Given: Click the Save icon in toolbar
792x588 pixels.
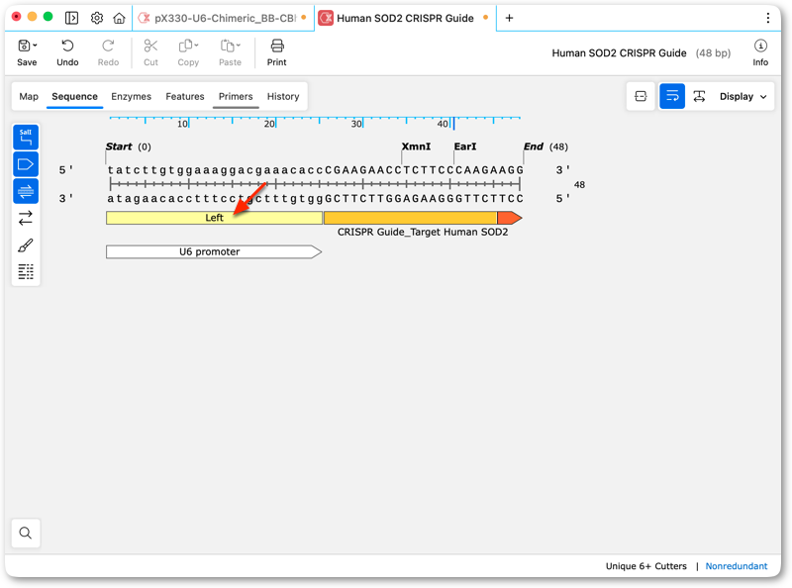Looking at the screenshot, I should click(24, 46).
